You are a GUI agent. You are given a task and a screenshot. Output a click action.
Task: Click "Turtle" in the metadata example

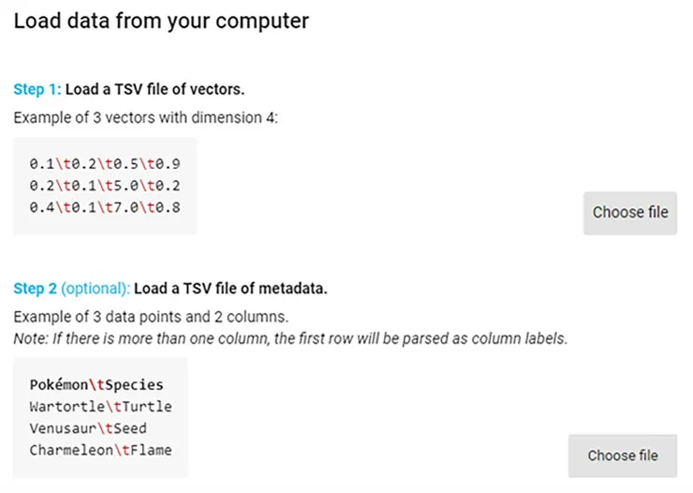[x=147, y=406]
